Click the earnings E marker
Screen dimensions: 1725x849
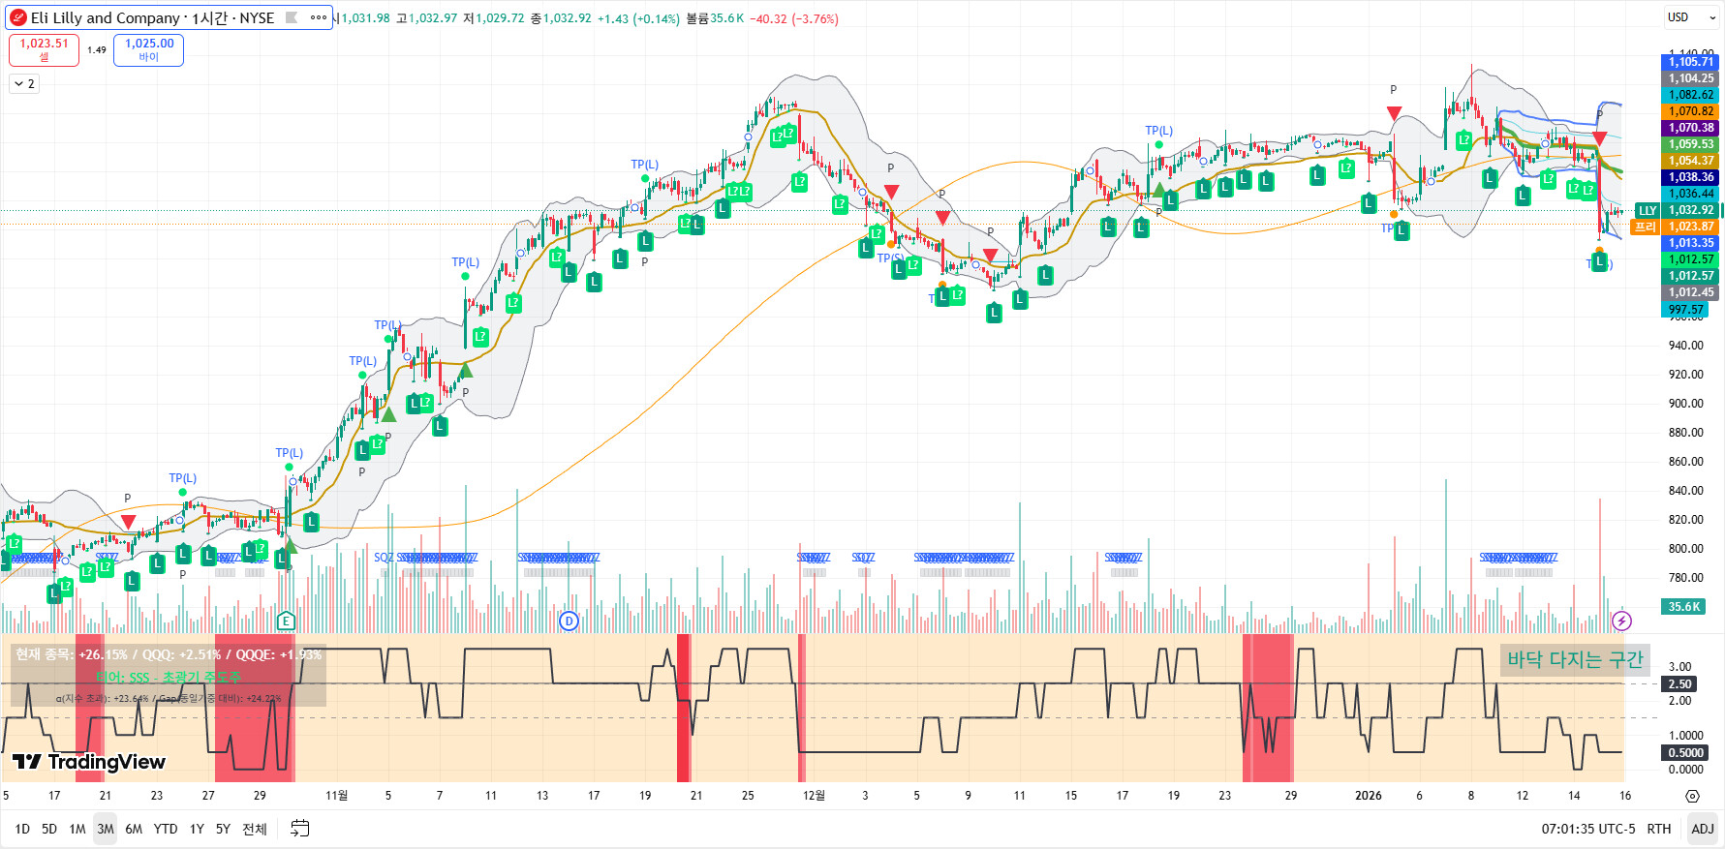click(286, 621)
